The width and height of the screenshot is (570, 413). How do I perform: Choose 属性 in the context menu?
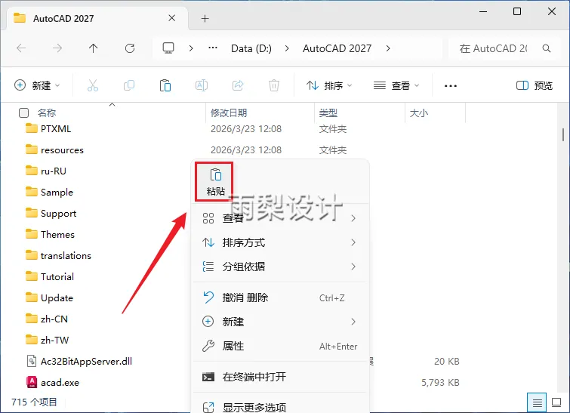point(280,346)
